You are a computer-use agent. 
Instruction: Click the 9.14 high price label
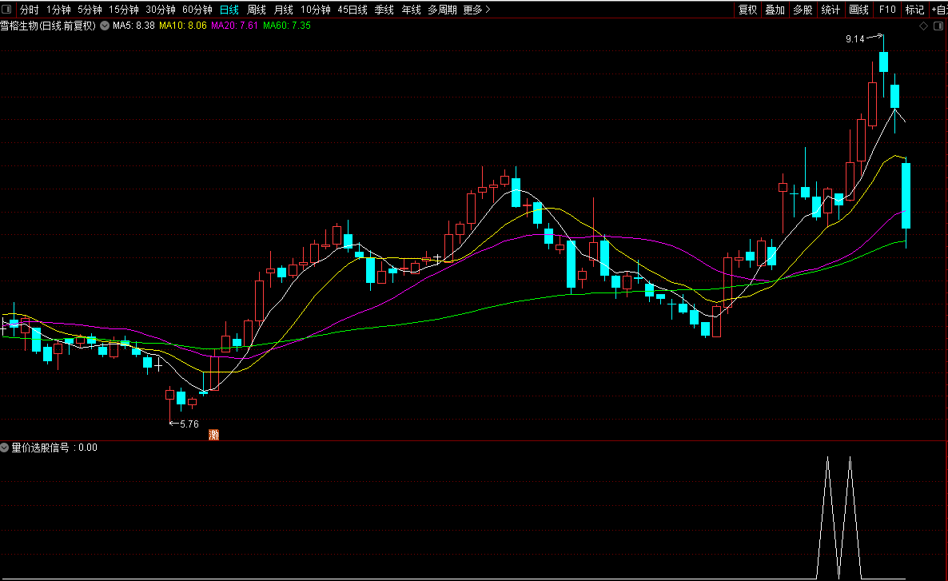[x=855, y=39]
